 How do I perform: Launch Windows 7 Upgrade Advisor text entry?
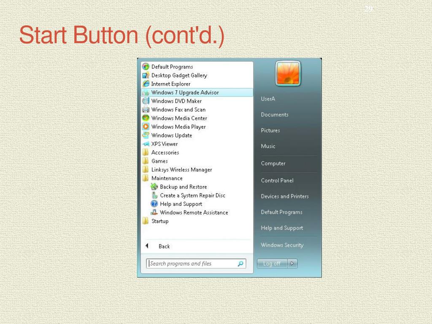[185, 92]
